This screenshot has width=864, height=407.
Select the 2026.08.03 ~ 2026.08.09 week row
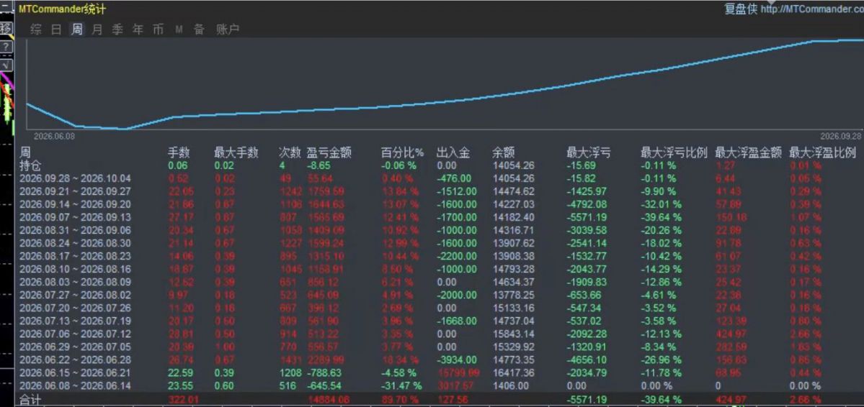coord(439,282)
